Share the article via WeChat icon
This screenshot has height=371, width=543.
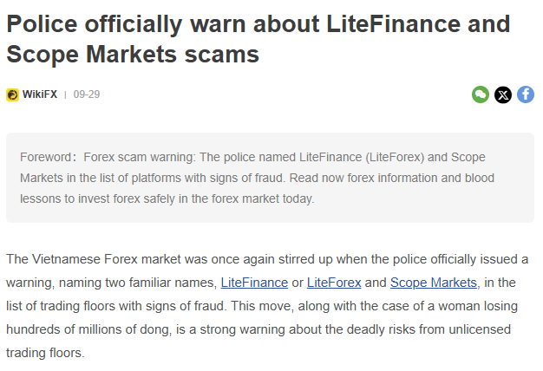pos(481,94)
